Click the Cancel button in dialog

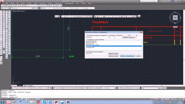138,56
